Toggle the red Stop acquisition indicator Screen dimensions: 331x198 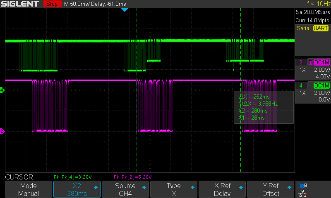point(51,4)
